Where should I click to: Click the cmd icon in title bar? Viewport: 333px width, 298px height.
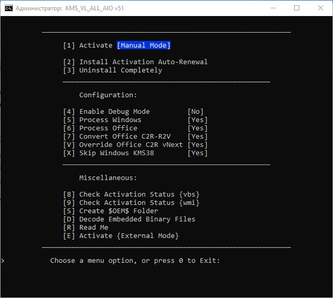coord(8,8)
